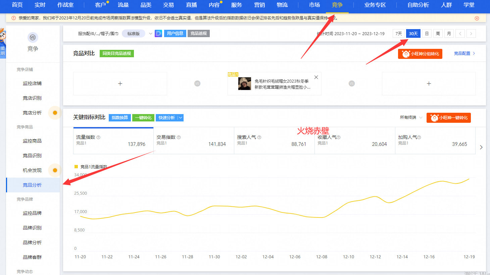The height and width of the screenshot is (275, 490).
Task: Toggle the yellow 竞品1流量指数 legend swatch
Action: coord(76,167)
